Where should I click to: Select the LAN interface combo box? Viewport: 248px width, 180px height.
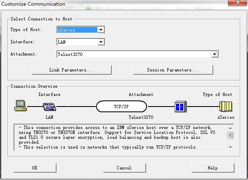[81, 42]
